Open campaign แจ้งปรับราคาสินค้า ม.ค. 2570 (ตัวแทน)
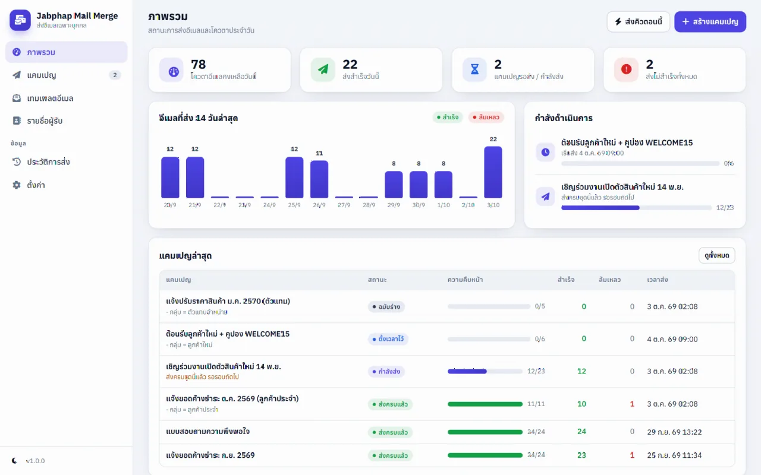 click(x=228, y=301)
